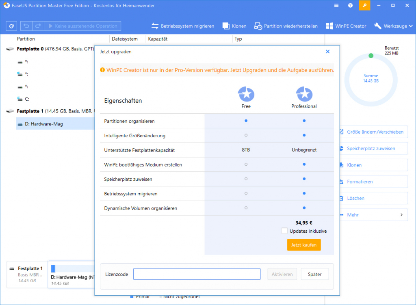Click the Werkzeuge wrench icon

tap(378, 26)
